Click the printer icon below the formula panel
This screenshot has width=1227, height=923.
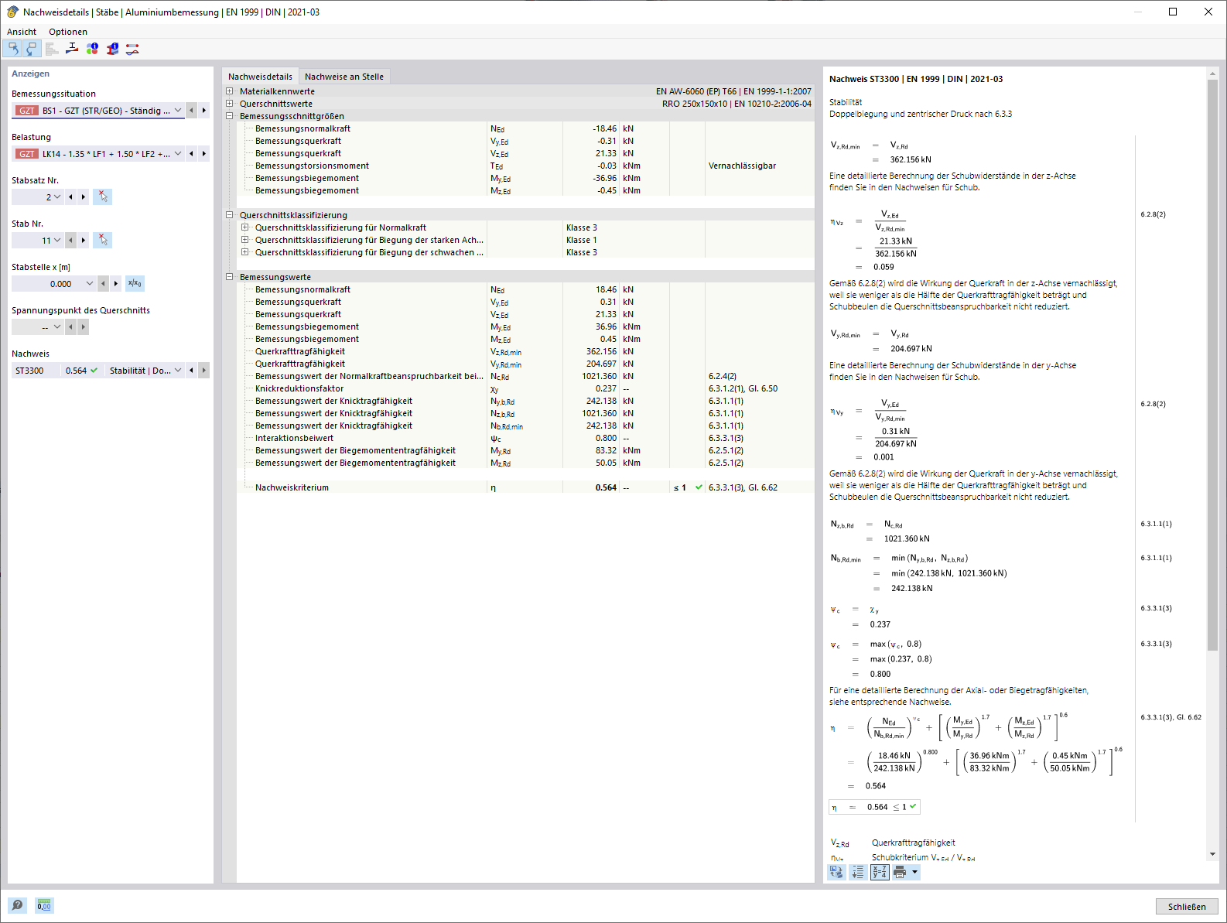[x=899, y=872]
